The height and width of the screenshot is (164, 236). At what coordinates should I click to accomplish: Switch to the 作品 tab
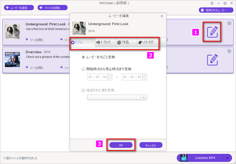point(127,42)
